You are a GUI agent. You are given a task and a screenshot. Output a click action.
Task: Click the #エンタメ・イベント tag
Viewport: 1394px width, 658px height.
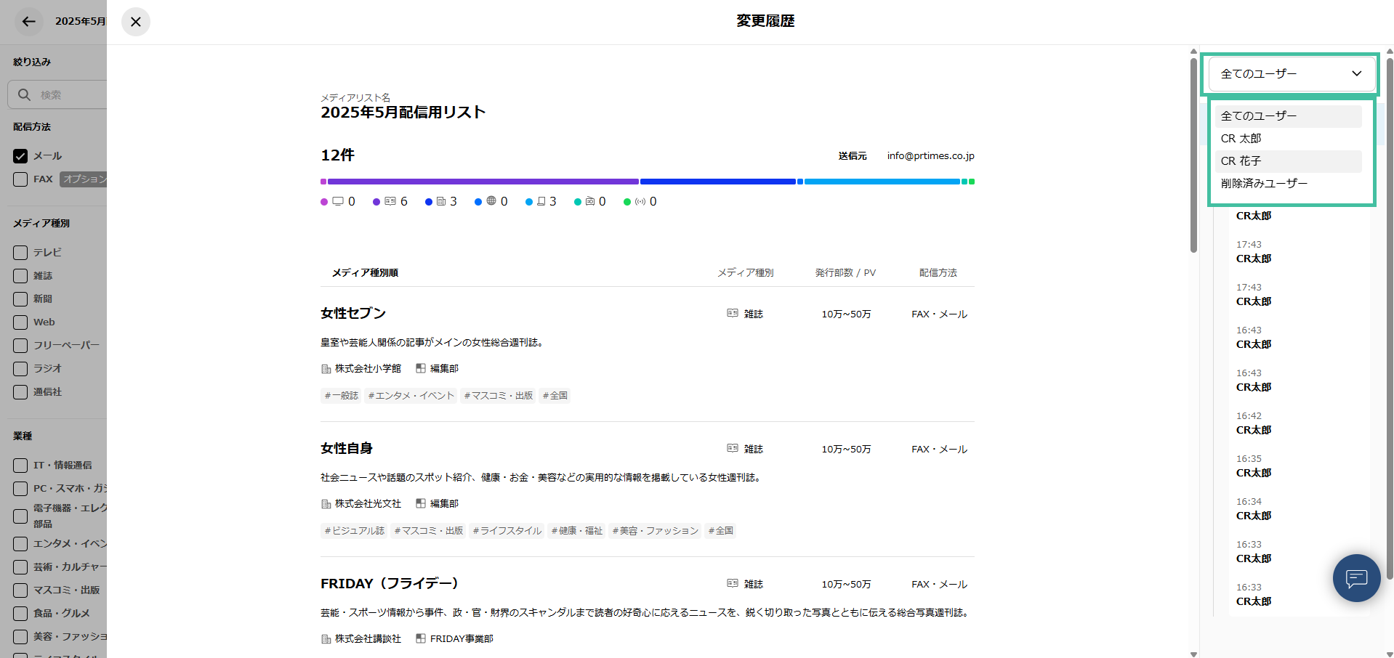[411, 396]
